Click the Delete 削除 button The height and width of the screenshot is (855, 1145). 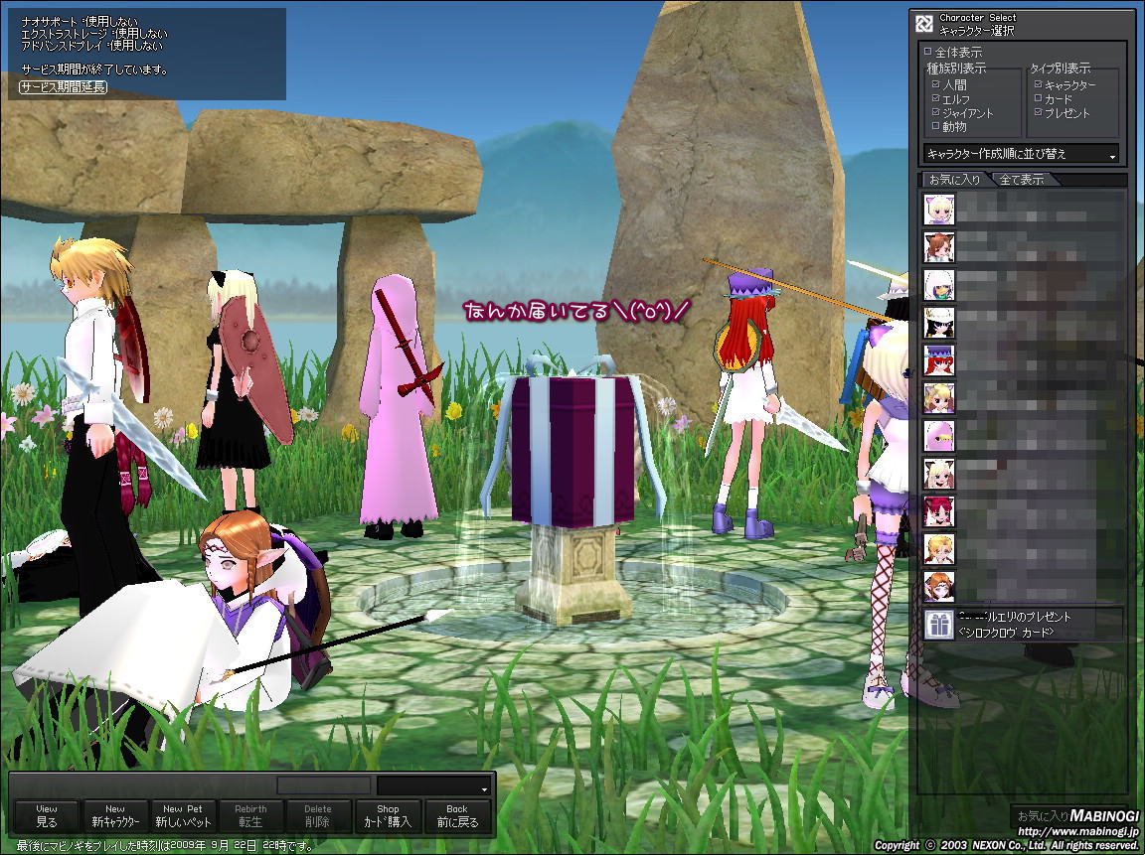click(x=318, y=815)
